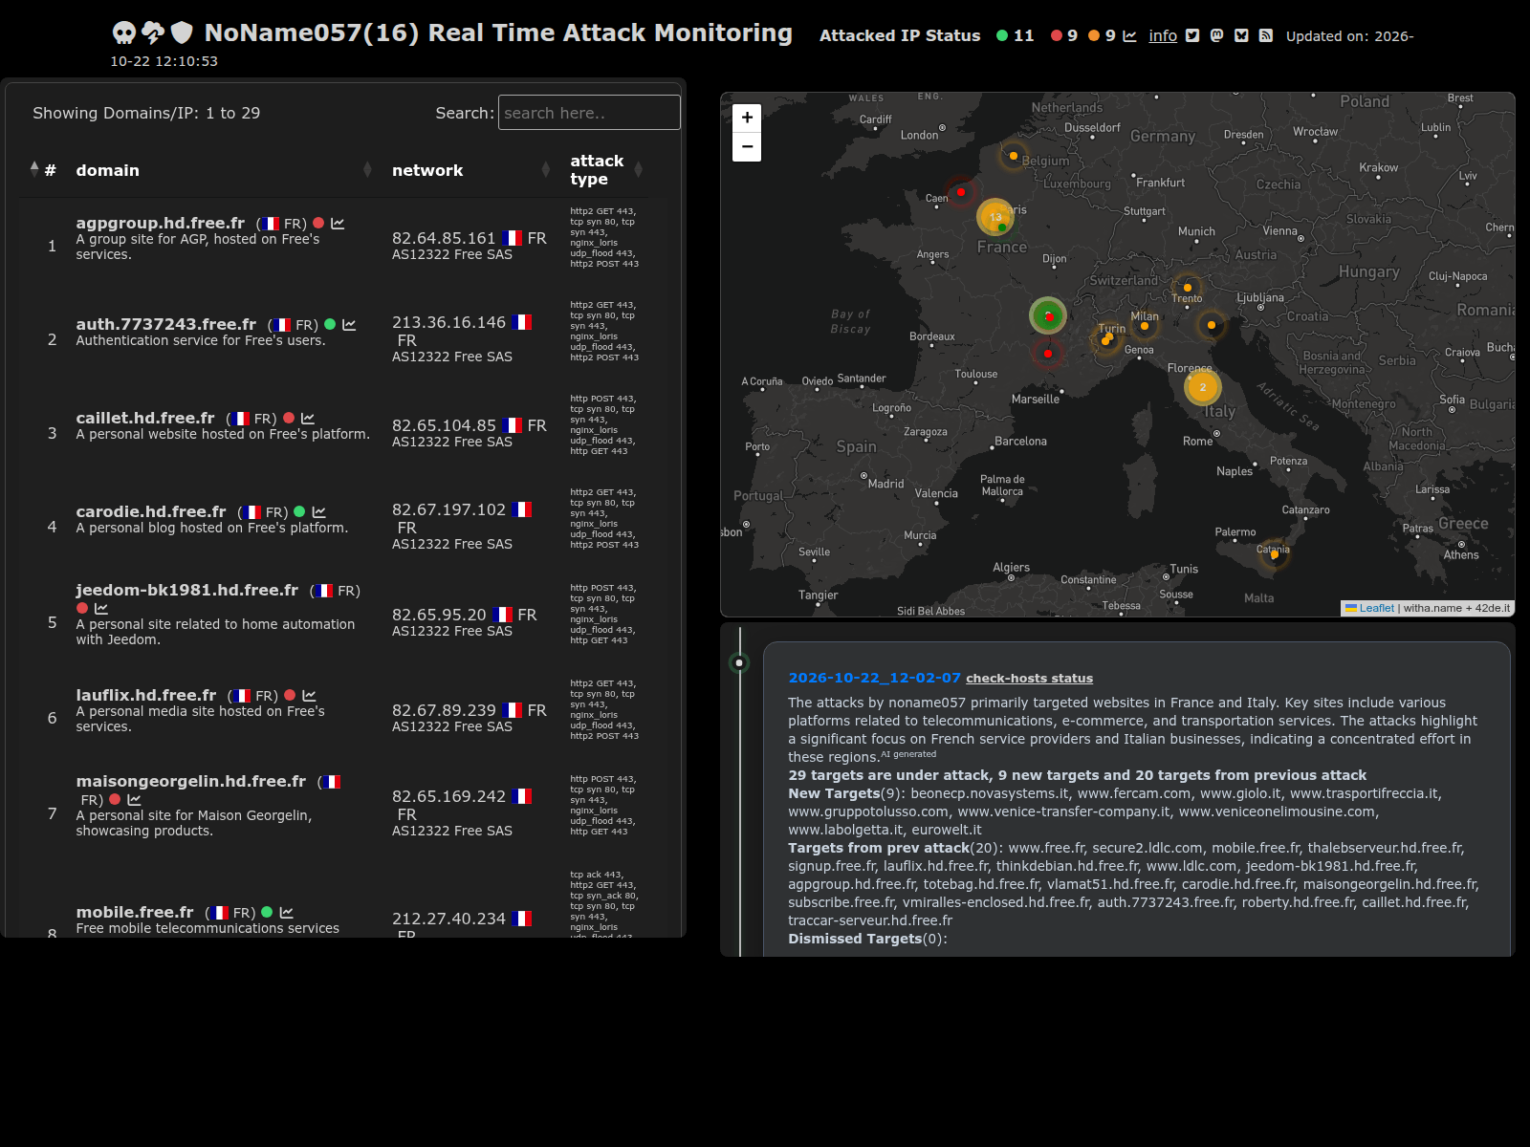Click the cluster marker 13 near Paris
Screen dimensions: 1530x1147
click(x=995, y=217)
